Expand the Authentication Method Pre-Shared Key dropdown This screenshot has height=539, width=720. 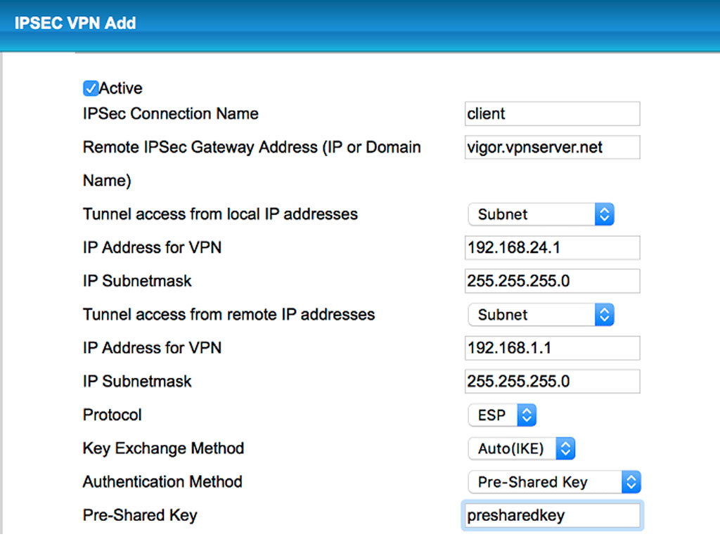tap(554, 482)
